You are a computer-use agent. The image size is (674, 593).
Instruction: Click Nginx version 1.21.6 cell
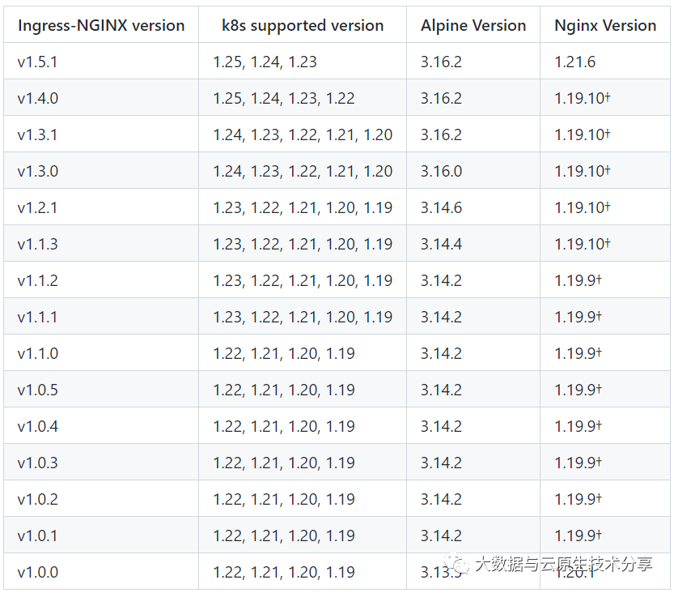coord(605,61)
